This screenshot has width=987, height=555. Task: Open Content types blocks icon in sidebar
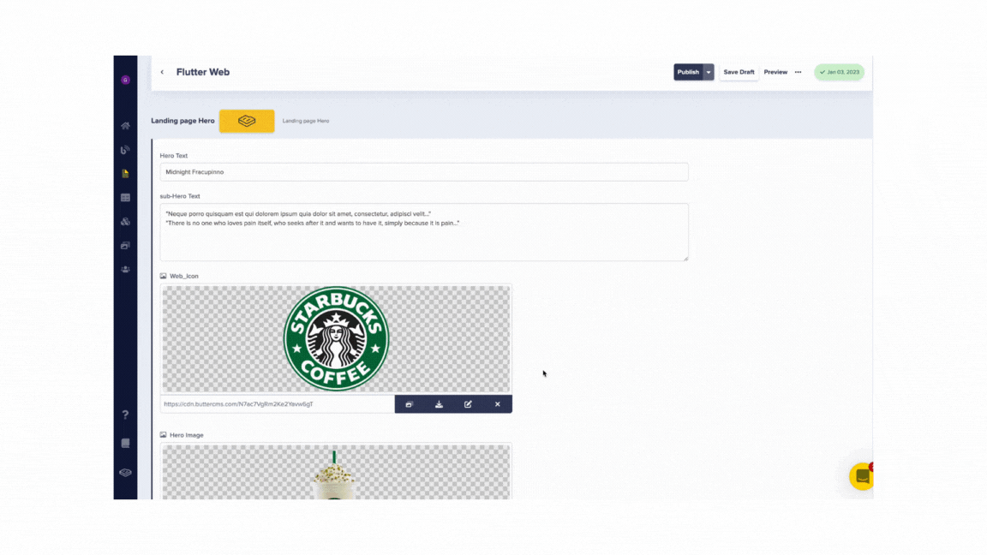(125, 222)
